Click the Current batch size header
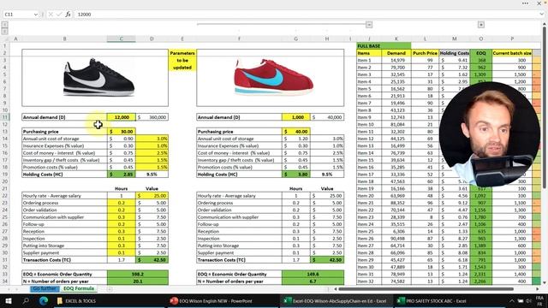This screenshot has height=308, width=548. 512,53
